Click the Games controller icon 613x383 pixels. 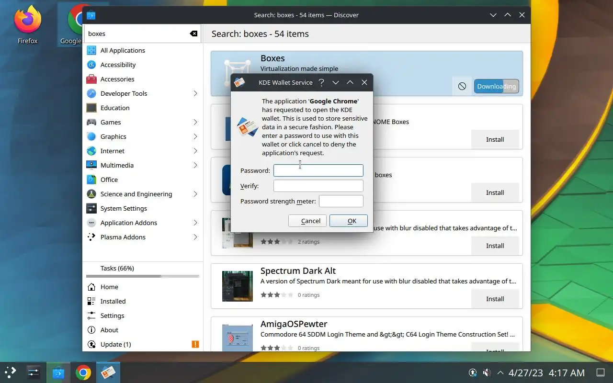(91, 122)
